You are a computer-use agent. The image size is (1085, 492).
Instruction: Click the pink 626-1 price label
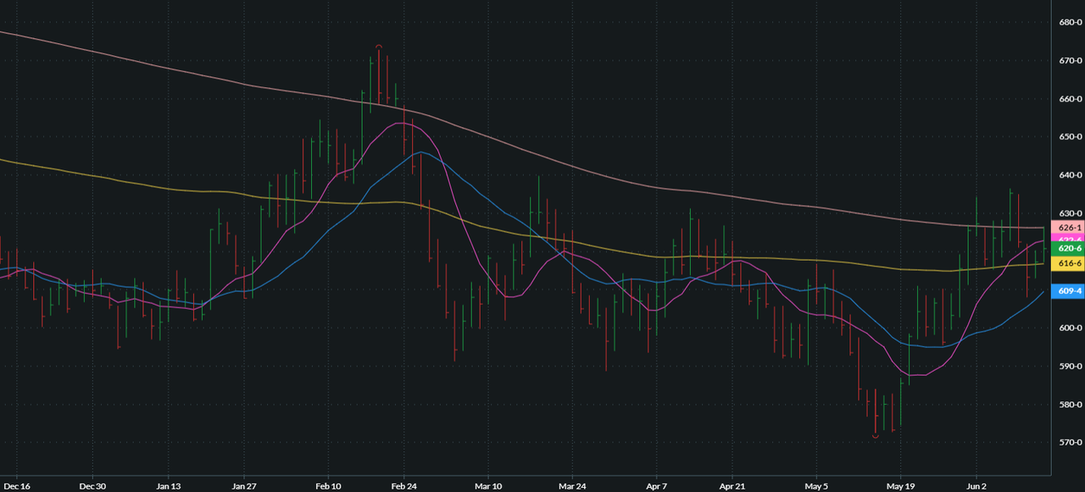point(1067,228)
